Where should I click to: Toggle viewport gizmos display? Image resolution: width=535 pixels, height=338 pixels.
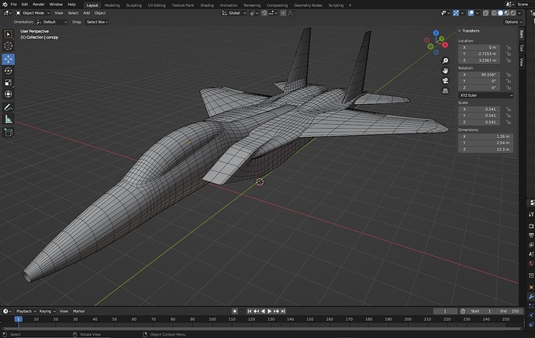click(x=456, y=13)
